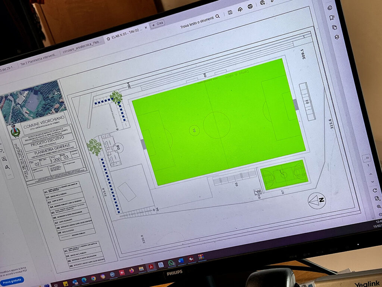Click the Save (floppy disk) icon
This screenshot has width=382, height=287.
tap(230, 12)
